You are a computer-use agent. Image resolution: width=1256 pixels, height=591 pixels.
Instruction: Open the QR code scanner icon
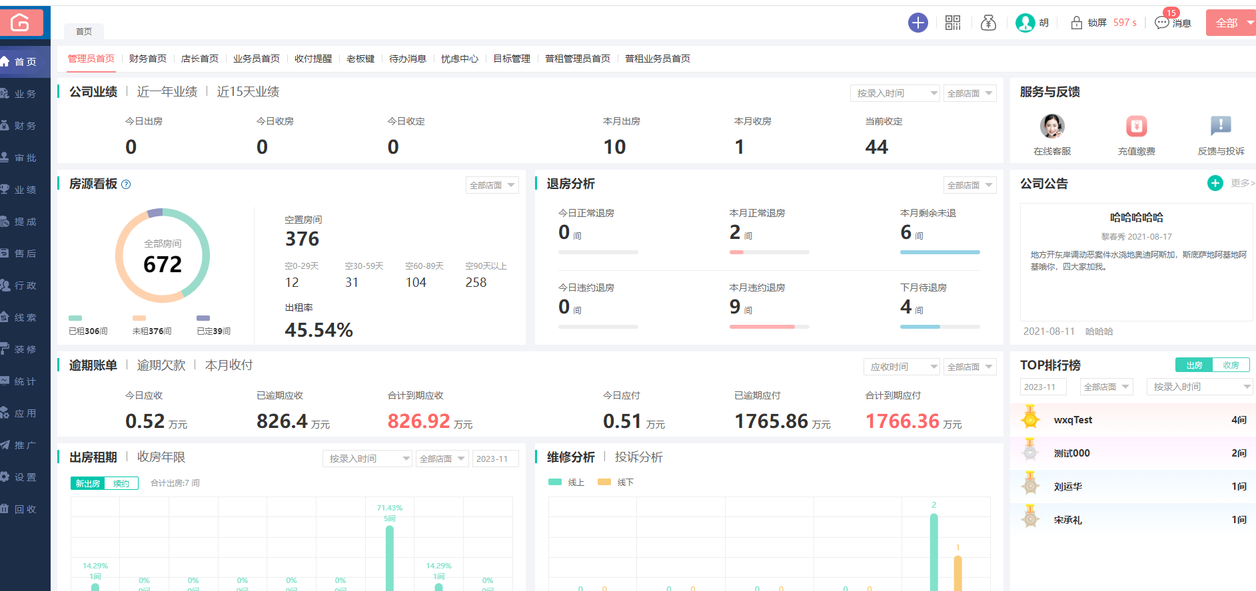point(953,23)
